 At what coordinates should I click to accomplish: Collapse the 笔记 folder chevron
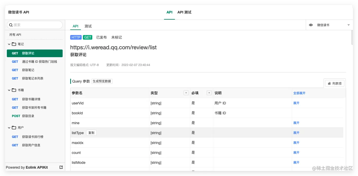pos(9,44)
